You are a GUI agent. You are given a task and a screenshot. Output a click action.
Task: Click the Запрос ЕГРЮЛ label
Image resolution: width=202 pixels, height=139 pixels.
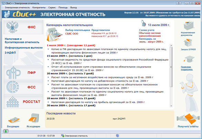188,49
